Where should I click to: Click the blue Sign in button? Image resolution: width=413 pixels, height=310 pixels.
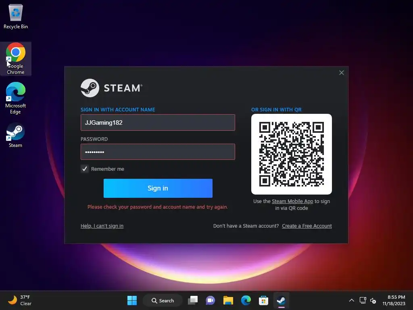pos(158,188)
